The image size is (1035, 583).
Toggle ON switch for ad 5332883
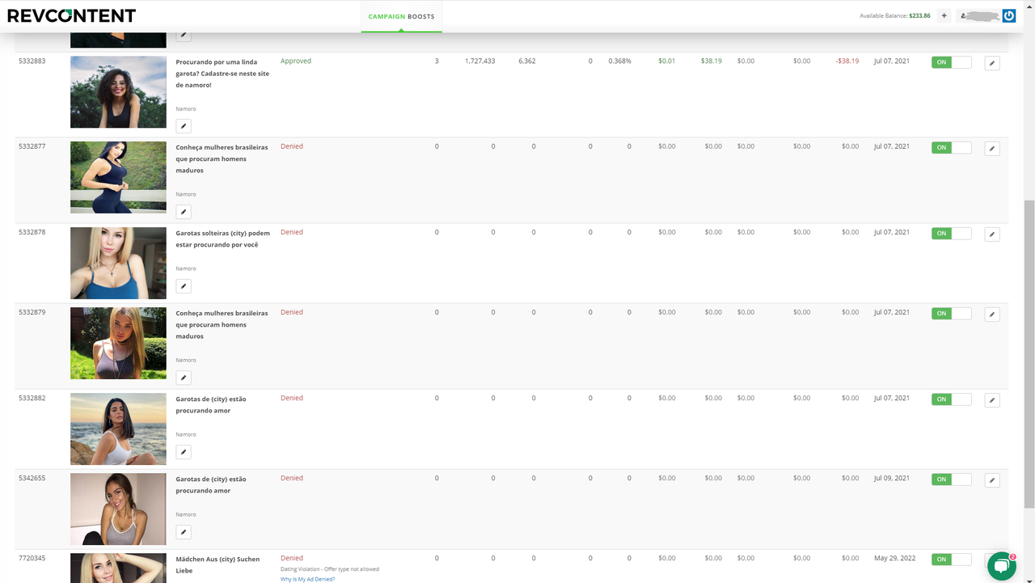tap(951, 62)
